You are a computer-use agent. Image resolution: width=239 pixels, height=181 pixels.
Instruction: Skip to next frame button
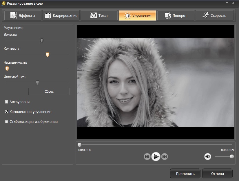[165, 157]
